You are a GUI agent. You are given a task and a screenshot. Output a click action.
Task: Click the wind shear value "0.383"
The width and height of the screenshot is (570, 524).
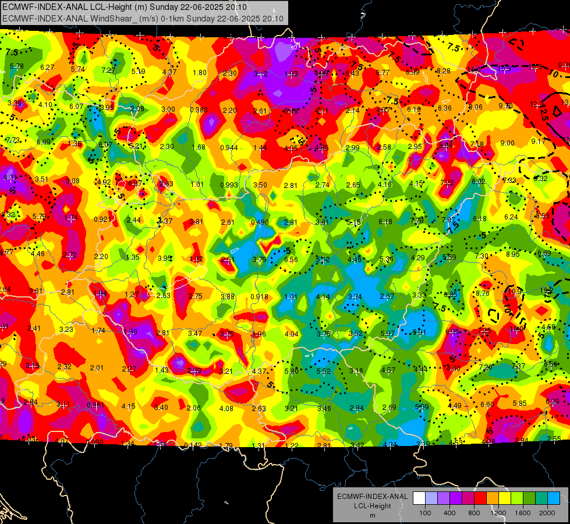coord(199,110)
